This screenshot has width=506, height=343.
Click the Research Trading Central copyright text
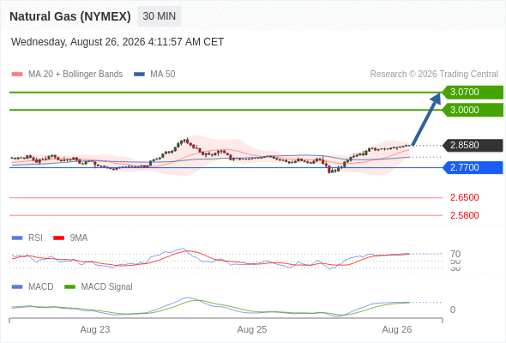point(434,75)
